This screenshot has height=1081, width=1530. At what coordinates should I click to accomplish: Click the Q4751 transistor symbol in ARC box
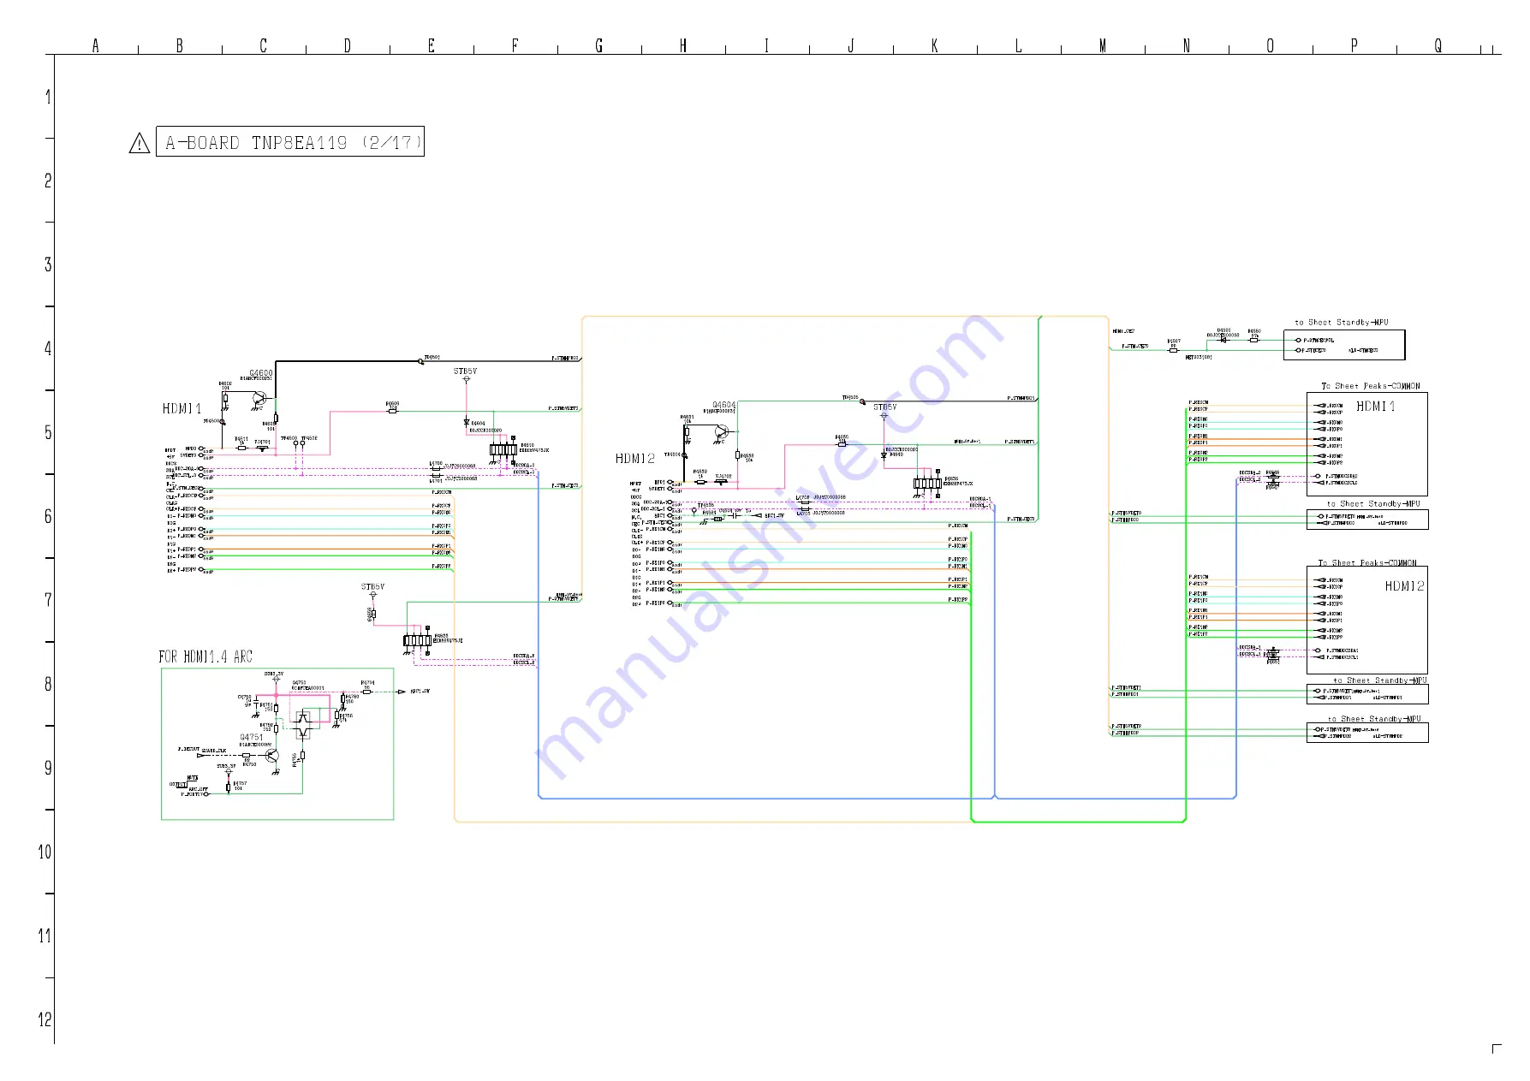(x=272, y=756)
